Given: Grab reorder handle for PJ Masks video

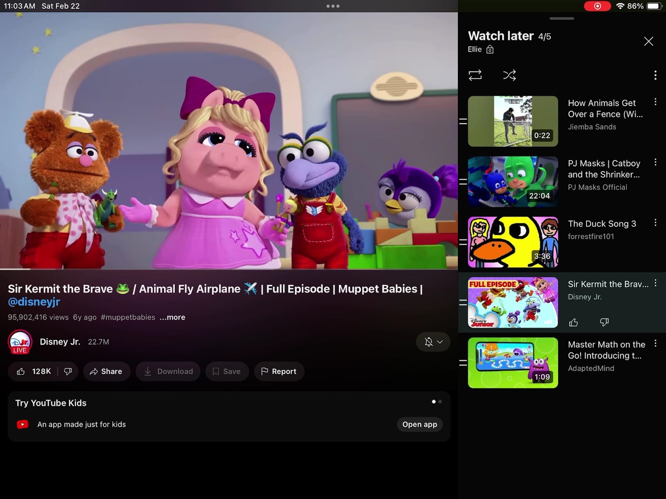Looking at the screenshot, I should click(x=463, y=182).
